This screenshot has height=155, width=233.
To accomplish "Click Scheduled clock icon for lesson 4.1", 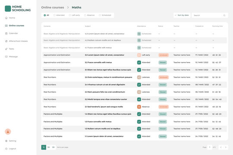I will (x=139, y=48).
